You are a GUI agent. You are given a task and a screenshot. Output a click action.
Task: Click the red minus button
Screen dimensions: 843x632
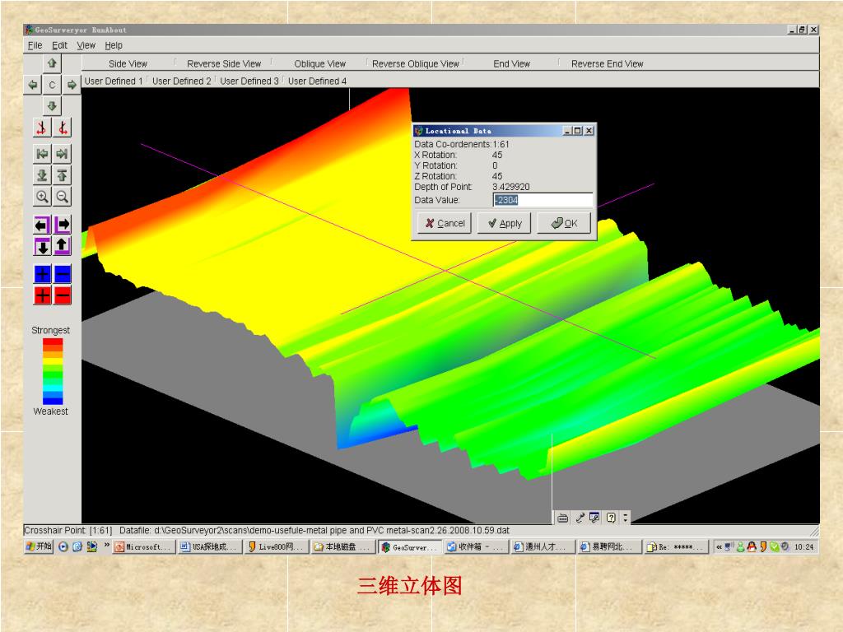[63, 295]
